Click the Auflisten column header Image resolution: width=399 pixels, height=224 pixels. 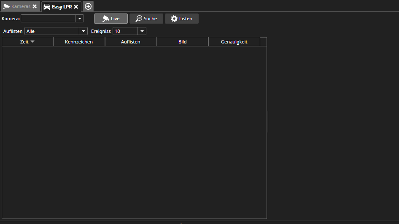pos(131,42)
